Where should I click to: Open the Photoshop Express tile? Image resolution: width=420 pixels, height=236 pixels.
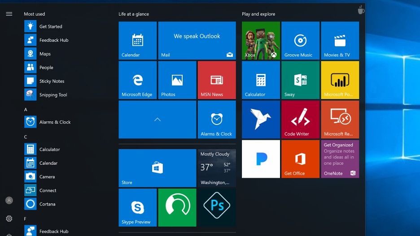[x=217, y=207]
